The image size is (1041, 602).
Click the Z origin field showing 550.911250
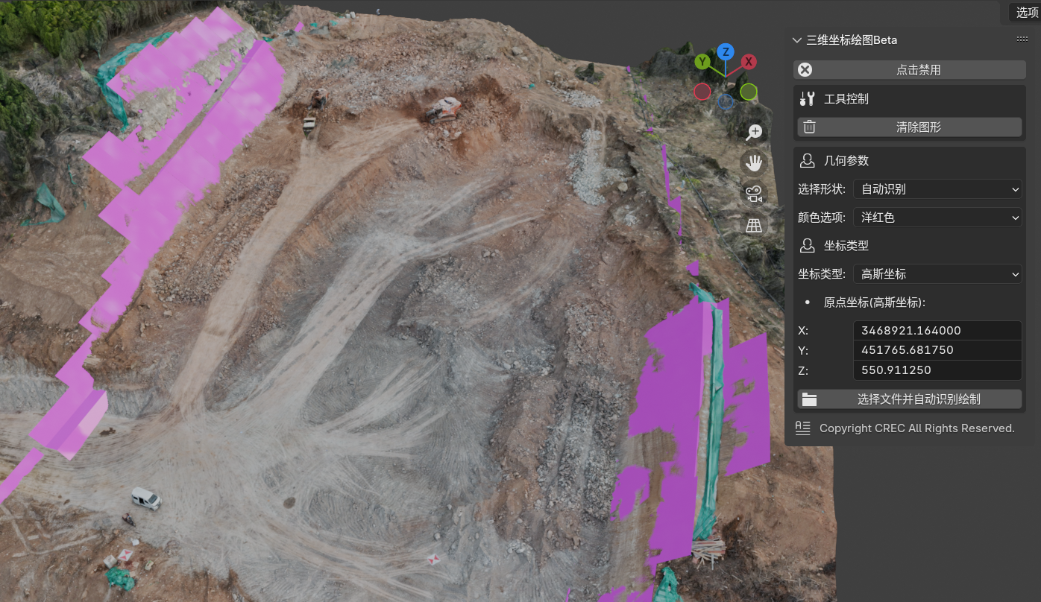coord(937,370)
